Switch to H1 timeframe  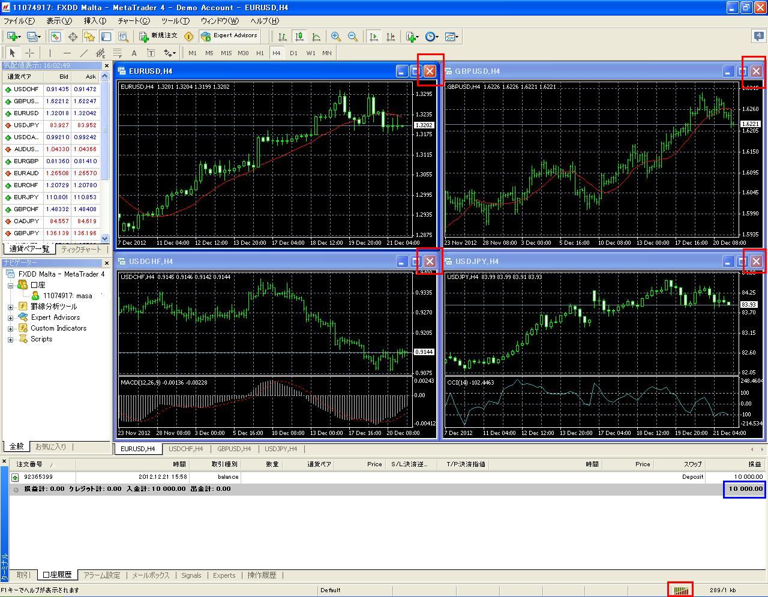pos(260,53)
